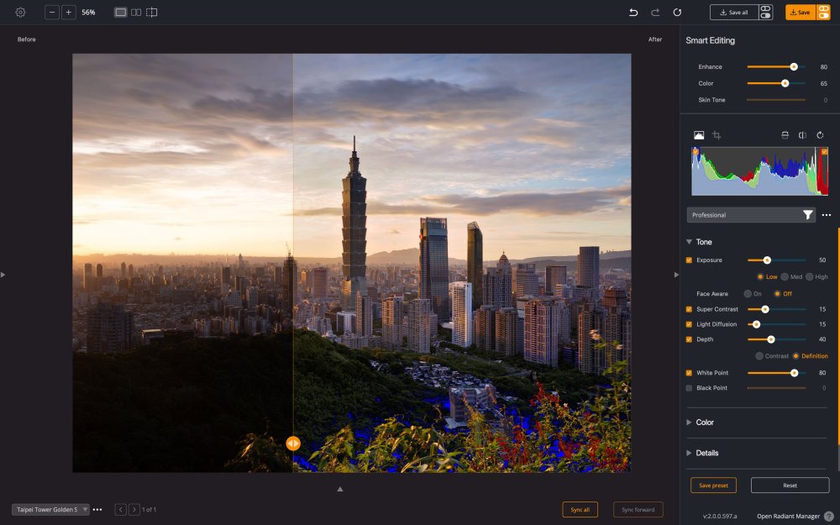Expand the Details section
Image resolution: width=840 pixels, height=525 pixels.
pyautogui.click(x=689, y=453)
